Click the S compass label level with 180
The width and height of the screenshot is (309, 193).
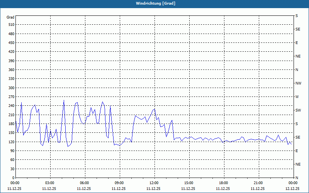coord(297,124)
